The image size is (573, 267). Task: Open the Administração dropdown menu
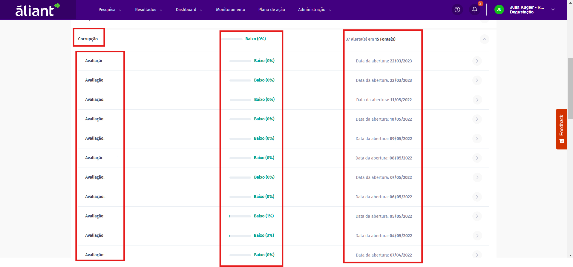[315, 10]
